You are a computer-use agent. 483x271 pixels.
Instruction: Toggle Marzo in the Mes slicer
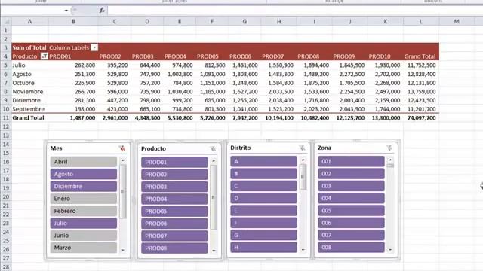tap(84, 248)
